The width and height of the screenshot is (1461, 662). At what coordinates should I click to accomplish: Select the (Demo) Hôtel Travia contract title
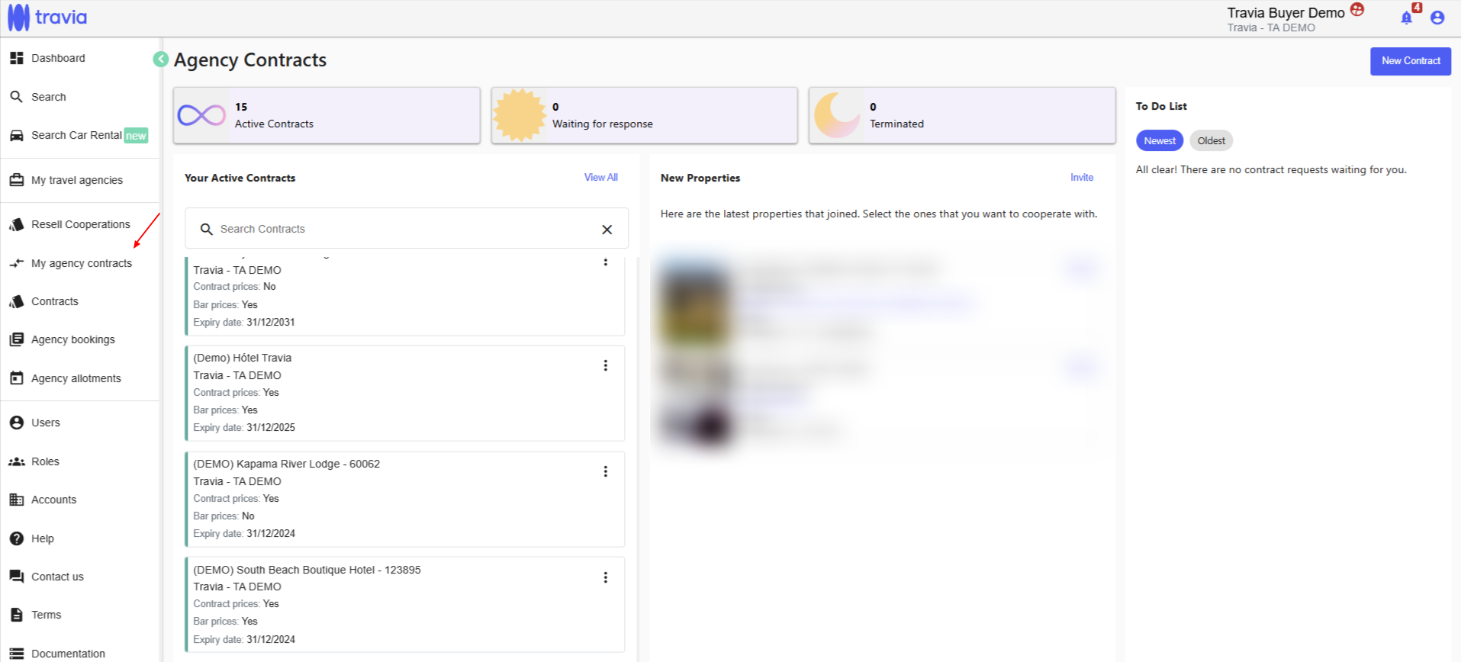click(243, 358)
